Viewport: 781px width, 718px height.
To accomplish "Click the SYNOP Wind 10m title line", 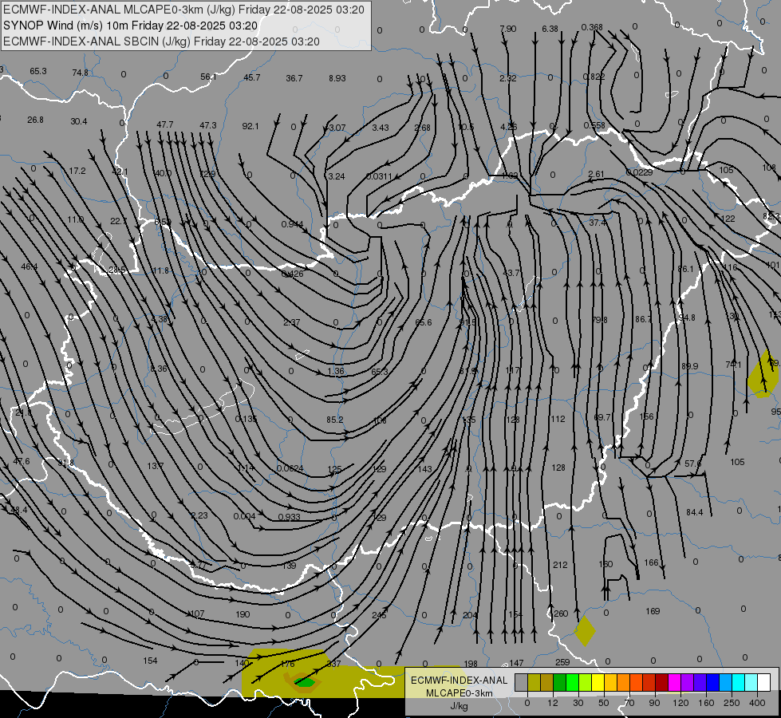I will (x=131, y=26).
